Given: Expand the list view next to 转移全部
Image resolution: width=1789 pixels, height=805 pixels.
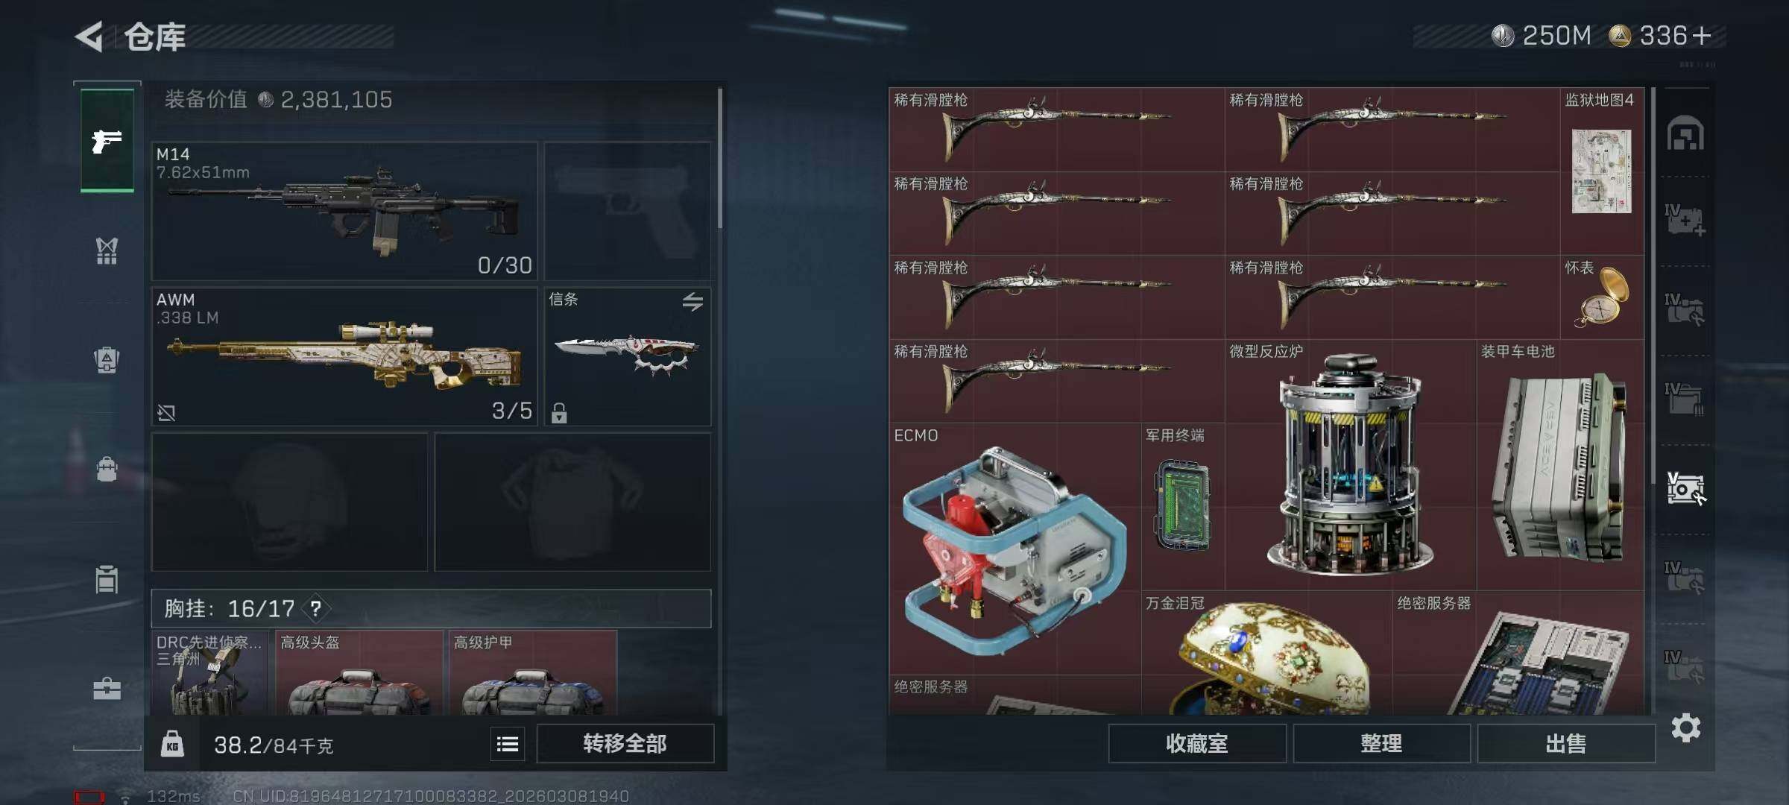Looking at the screenshot, I should click(508, 744).
